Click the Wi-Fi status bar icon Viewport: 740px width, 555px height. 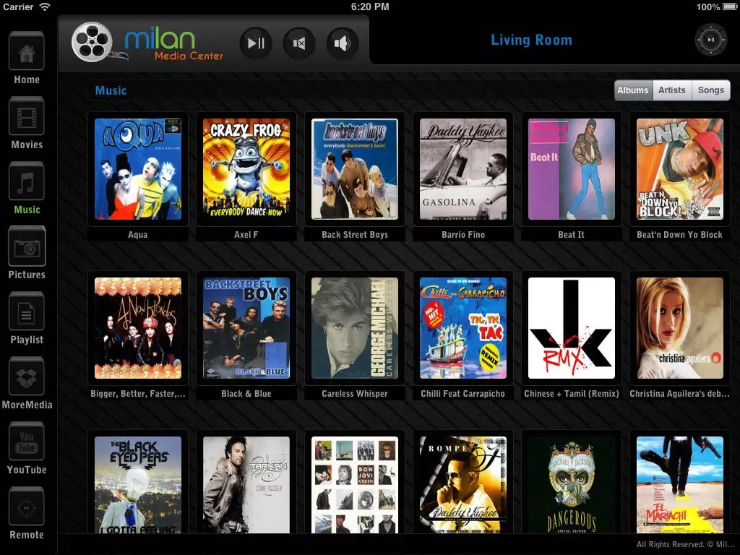coord(45,7)
